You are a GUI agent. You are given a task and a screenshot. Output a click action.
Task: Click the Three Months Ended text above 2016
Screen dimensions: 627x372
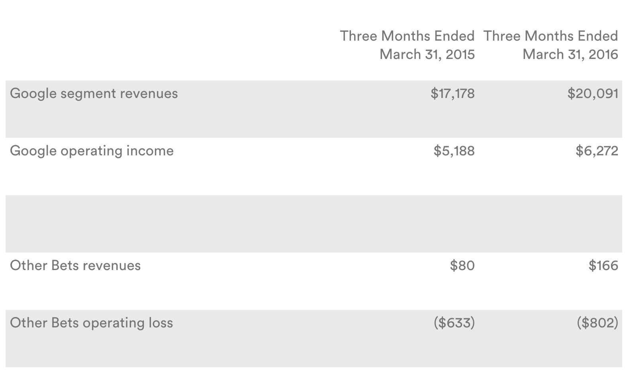(x=551, y=36)
